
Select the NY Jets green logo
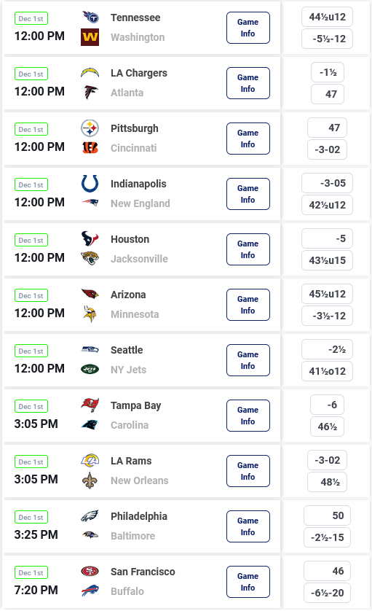click(90, 369)
